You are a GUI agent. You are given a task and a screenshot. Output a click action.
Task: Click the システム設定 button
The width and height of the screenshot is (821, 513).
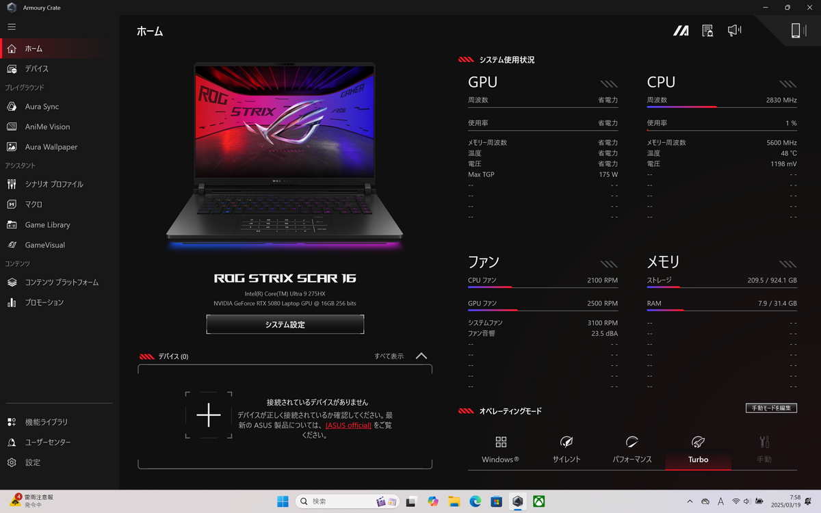[285, 324]
